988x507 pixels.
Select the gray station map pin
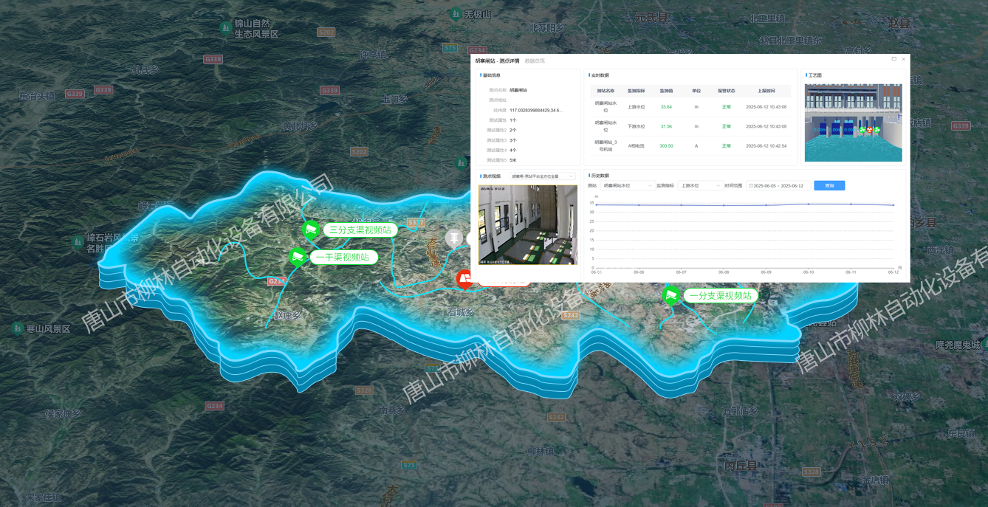click(x=454, y=238)
